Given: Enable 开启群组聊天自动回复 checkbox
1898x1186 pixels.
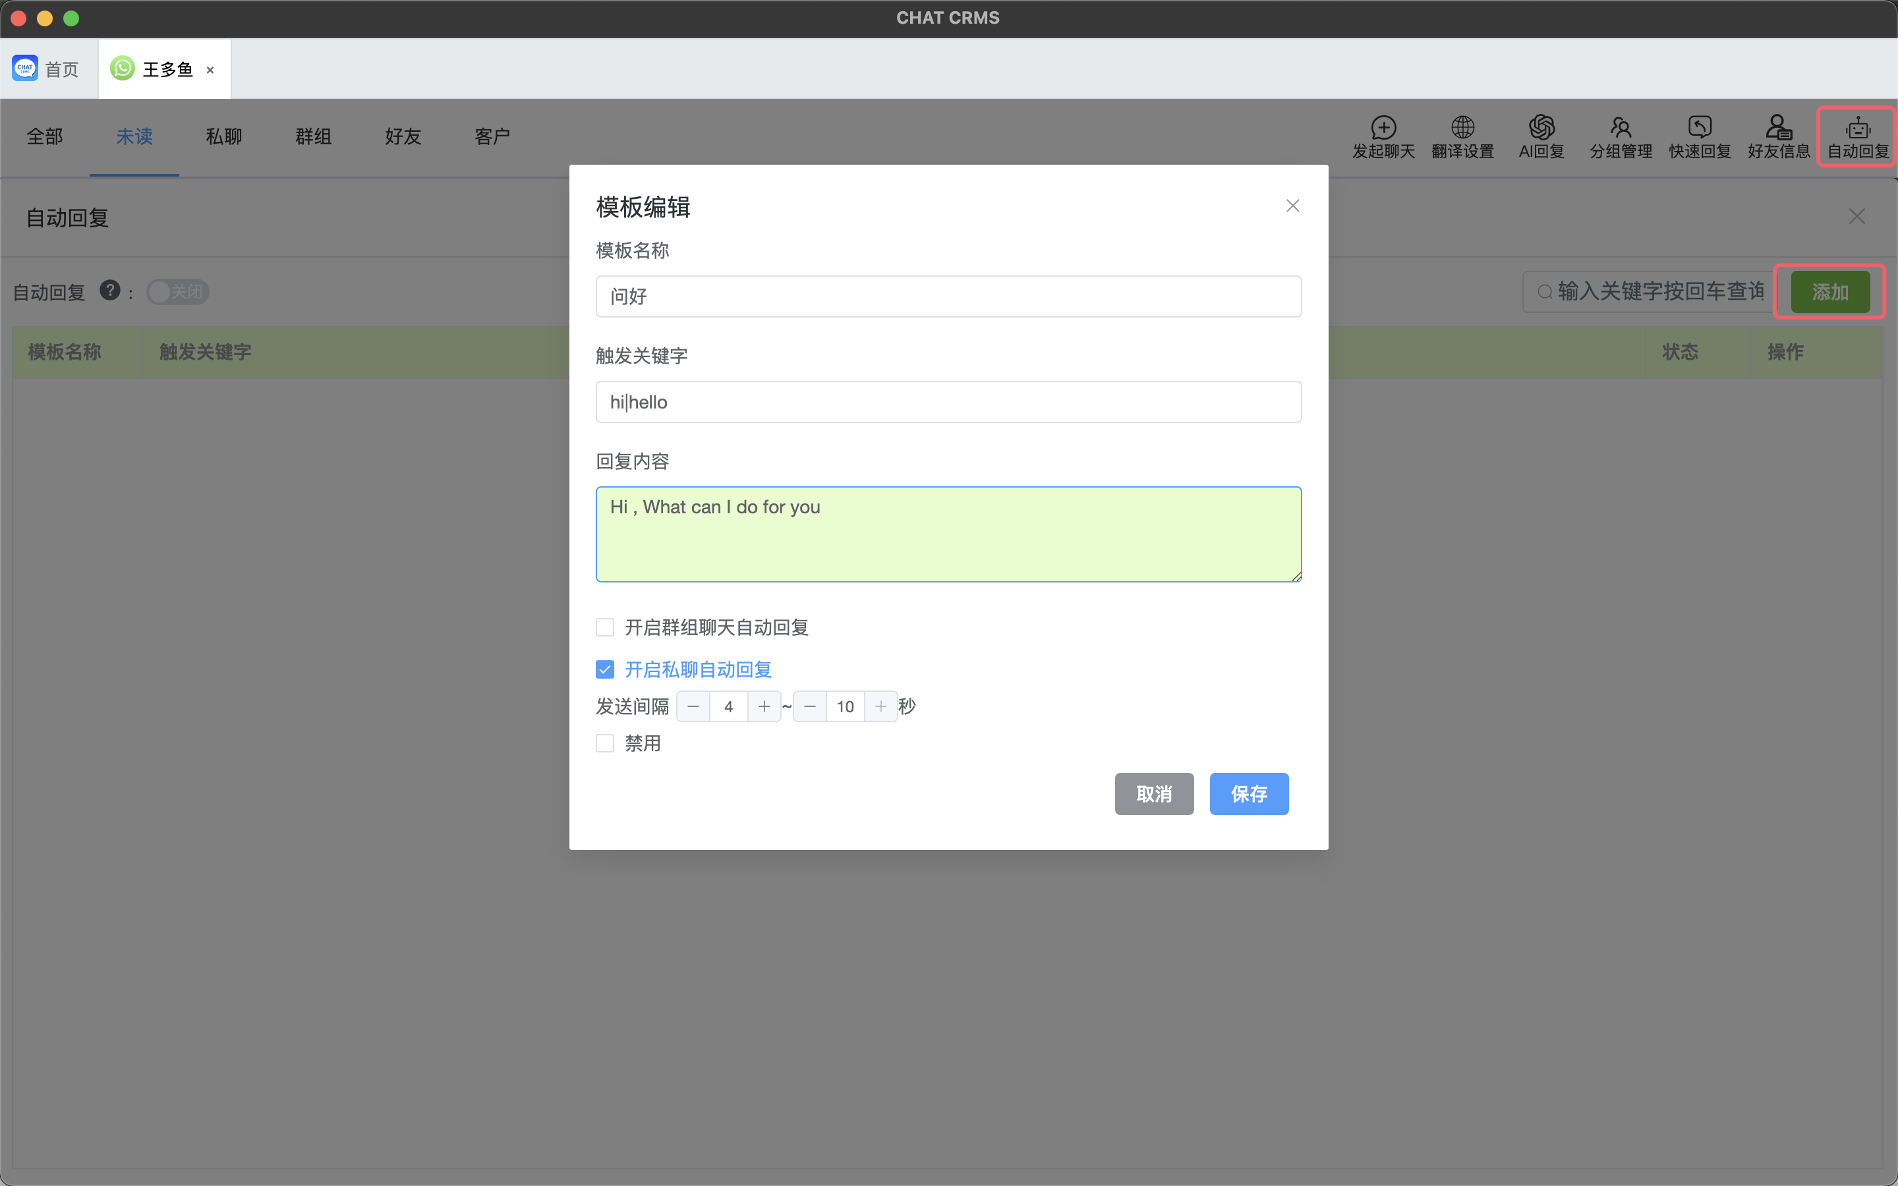Looking at the screenshot, I should 605,627.
